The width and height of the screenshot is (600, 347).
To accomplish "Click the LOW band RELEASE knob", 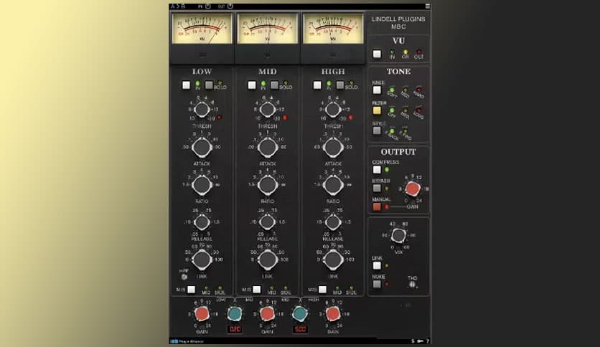I will (x=202, y=222).
